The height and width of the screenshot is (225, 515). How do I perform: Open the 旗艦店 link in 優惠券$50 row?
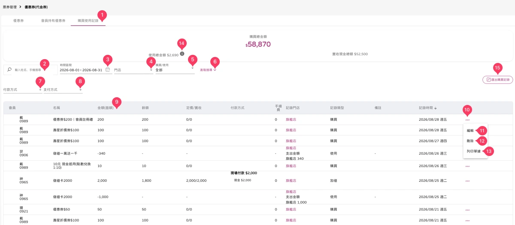[x=291, y=210]
